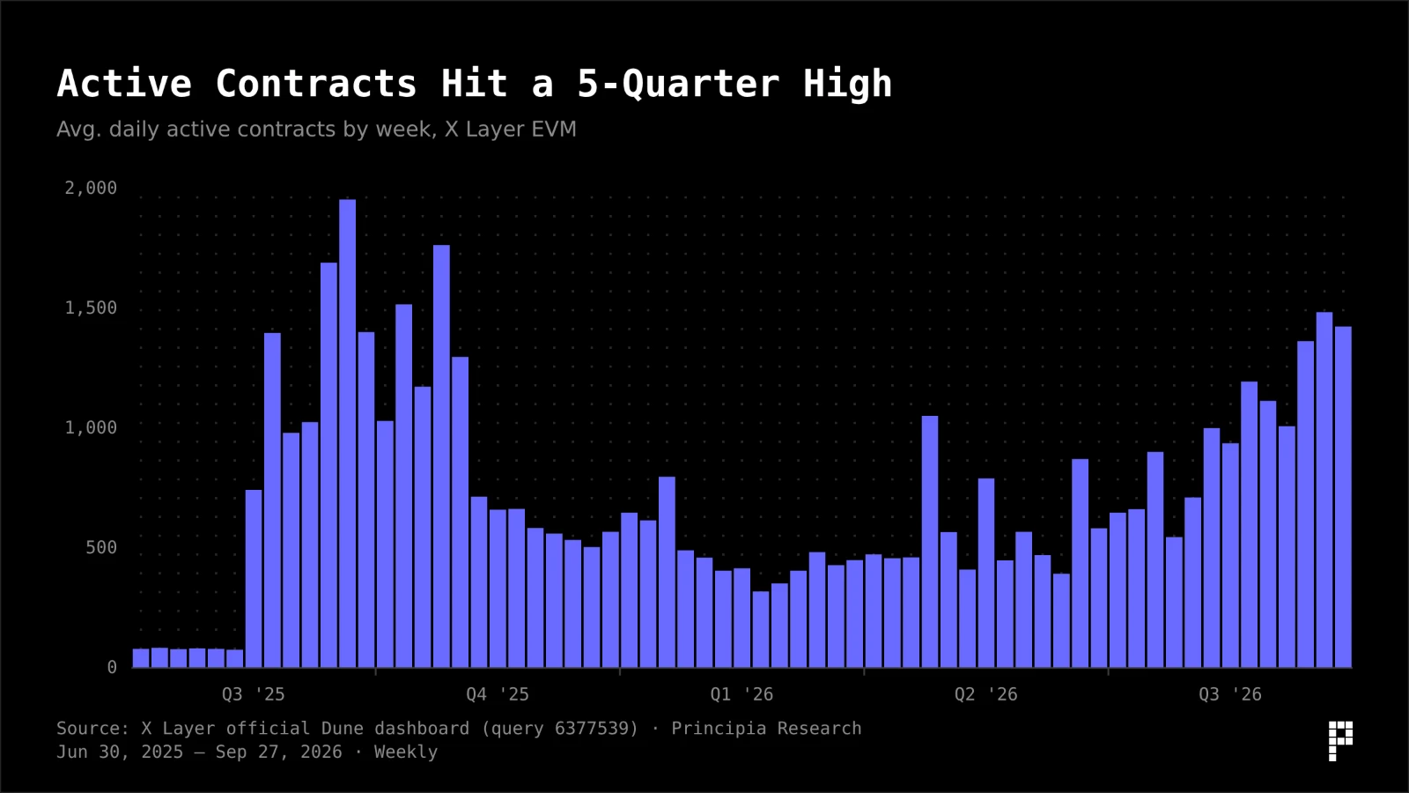Click the Q1 '26 axis label
Image resolution: width=1409 pixels, height=793 pixels.
[741, 694]
